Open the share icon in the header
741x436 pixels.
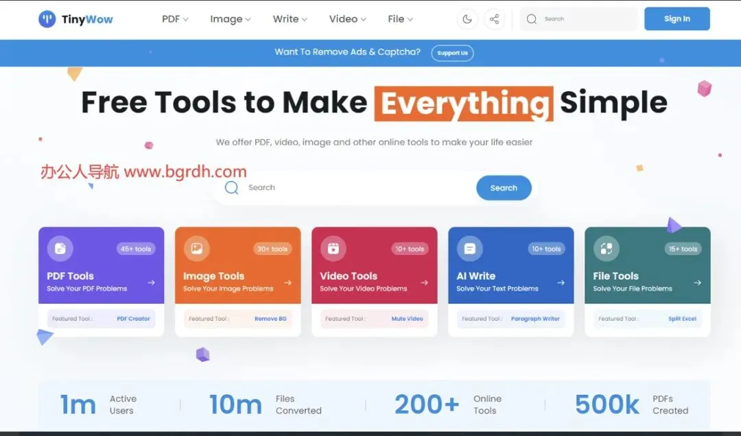(x=494, y=19)
